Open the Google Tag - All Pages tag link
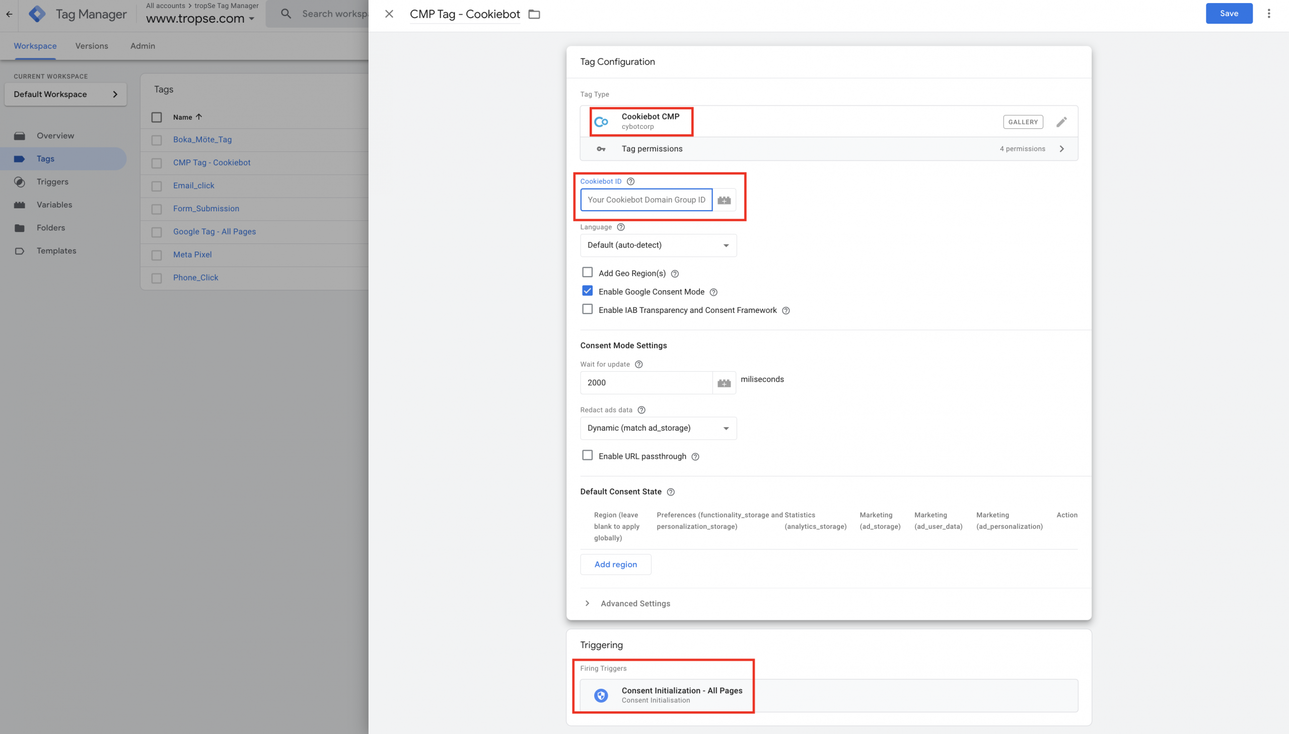1289x734 pixels. (x=214, y=232)
